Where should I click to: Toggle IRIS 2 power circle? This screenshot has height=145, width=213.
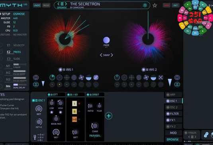(x=143, y=70)
